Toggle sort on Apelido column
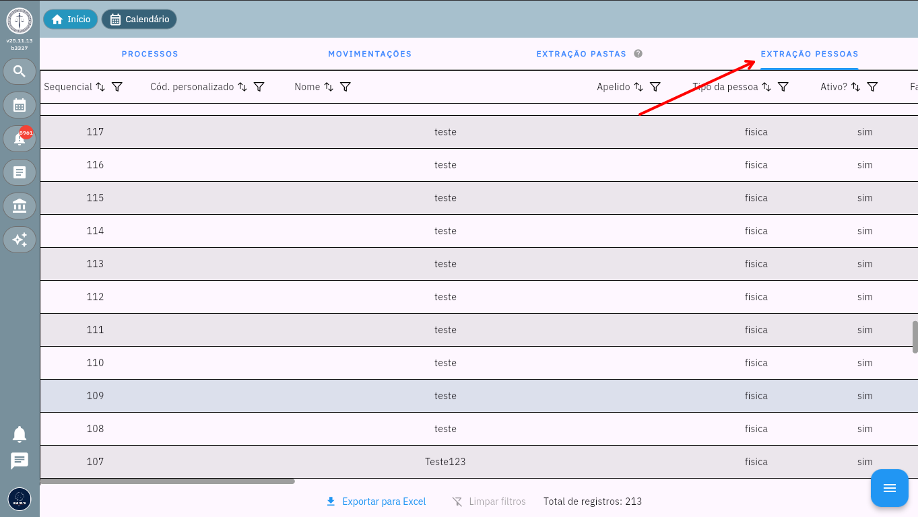 coord(638,87)
